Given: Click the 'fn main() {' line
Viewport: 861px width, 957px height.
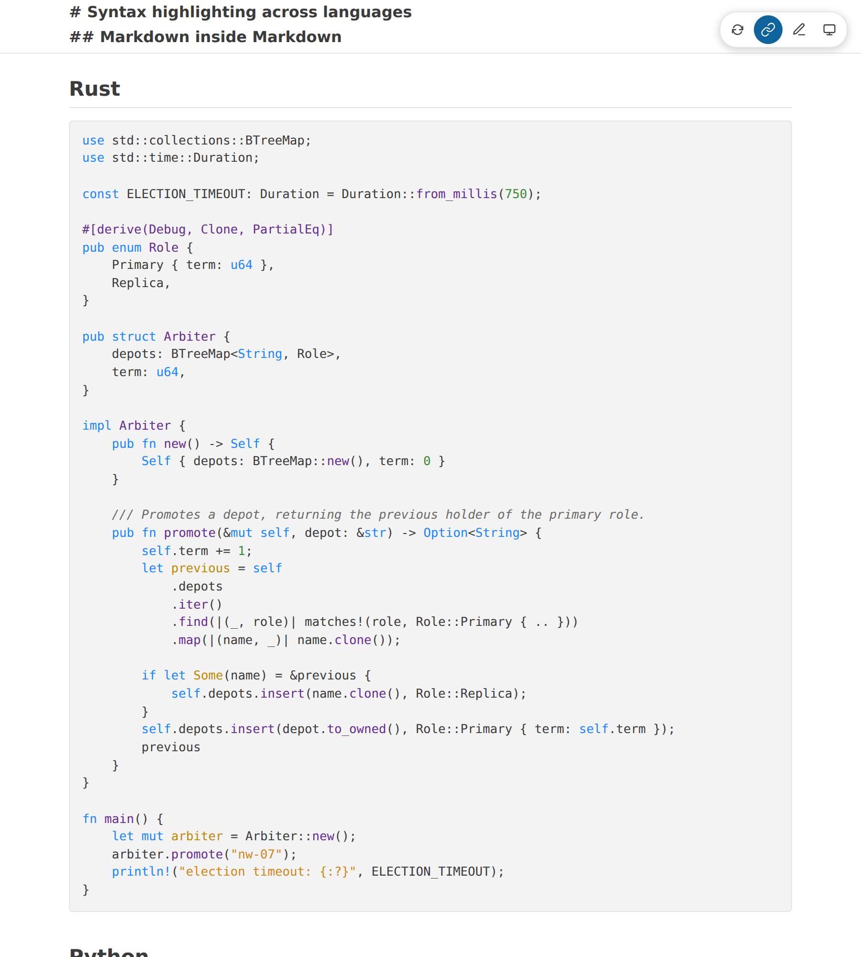Looking at the screenshot, I should (x=123, y=819).
